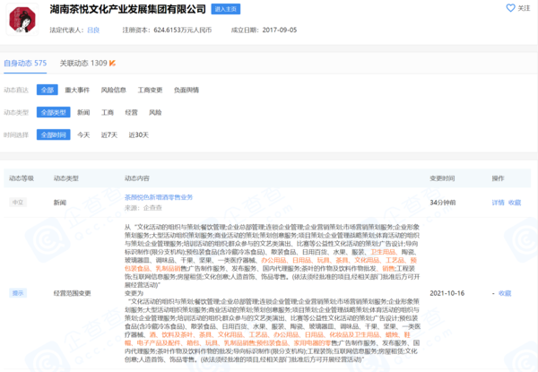The width and height of the screenshot is (538, 372).
Task: Show updates from 近30天
Action: [x=139, y=134]
